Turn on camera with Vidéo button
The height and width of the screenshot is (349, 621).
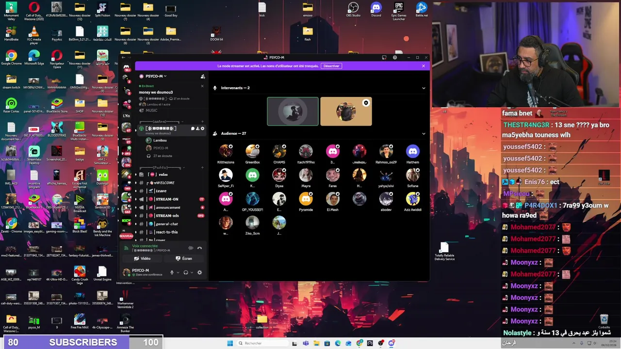click(x=143, y=259)
